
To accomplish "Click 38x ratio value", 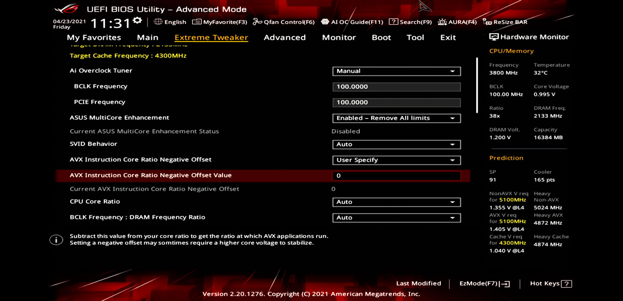I will (x=495, y=116).
